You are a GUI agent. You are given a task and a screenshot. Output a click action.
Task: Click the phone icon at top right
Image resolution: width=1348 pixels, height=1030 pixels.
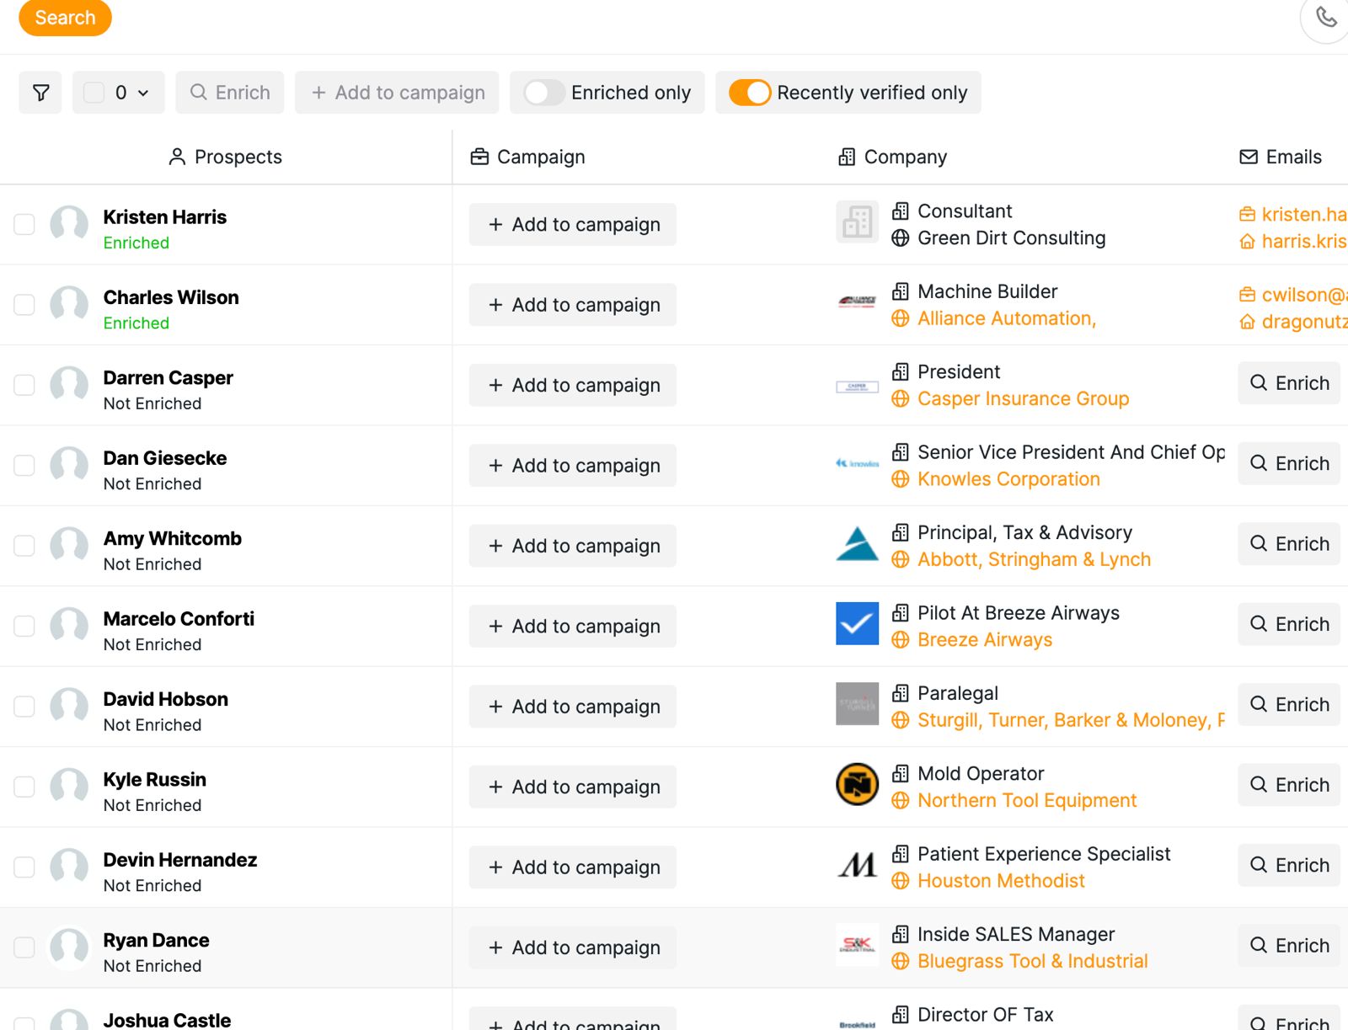[1326, 18]
